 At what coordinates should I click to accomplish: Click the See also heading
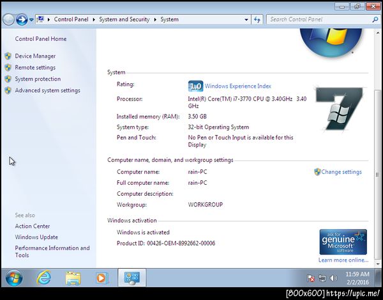click(x=25, y=216)
